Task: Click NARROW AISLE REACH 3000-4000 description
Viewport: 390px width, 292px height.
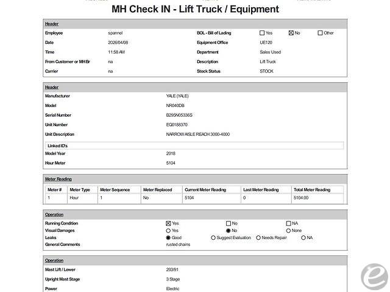Action: pos(197,134)
